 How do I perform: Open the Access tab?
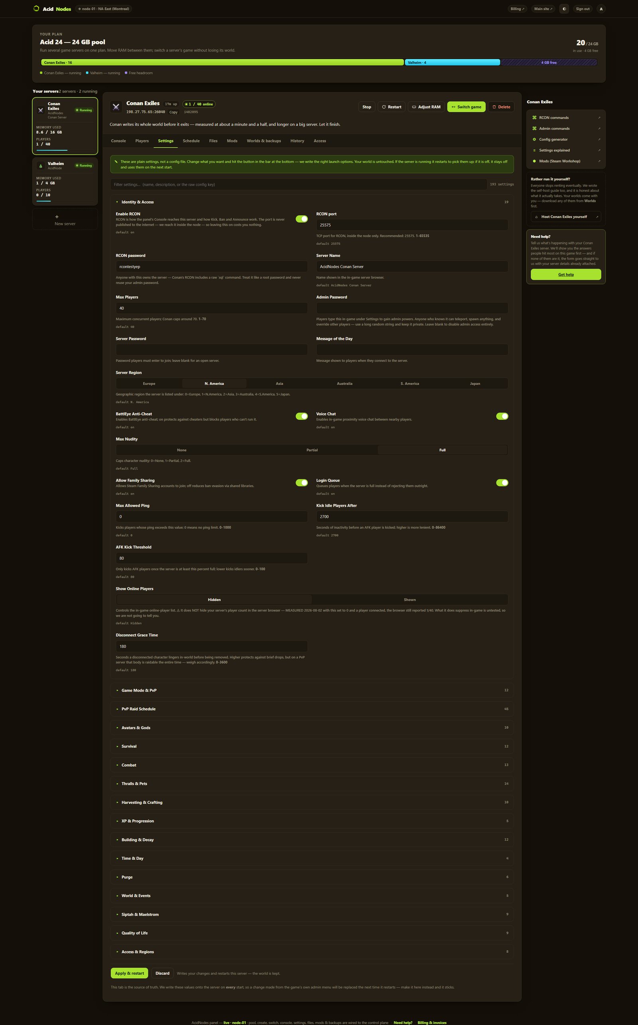319,141
